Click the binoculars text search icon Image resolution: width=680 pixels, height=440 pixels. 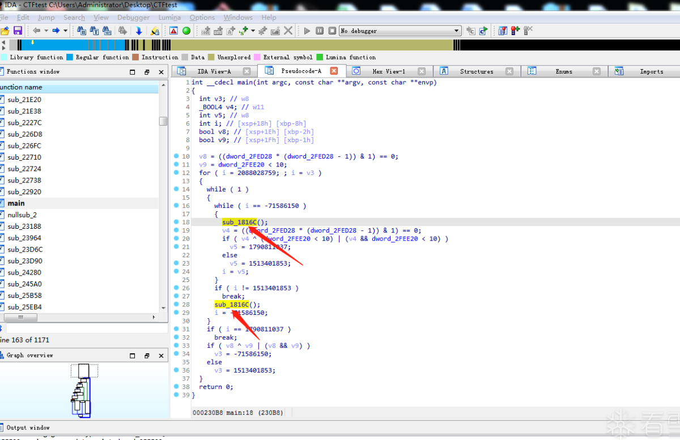[94, 31]
